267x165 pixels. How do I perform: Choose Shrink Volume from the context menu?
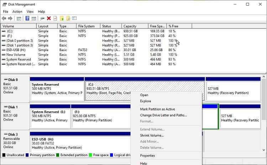[x=152, y=136]
